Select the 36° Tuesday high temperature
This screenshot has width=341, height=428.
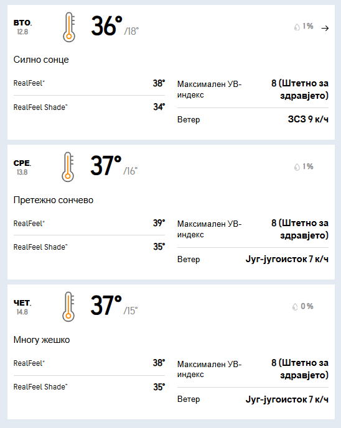(x=106, y=26)
